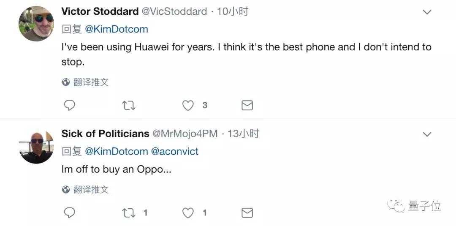The height and width of the screenshot is (226, 456).
Task: Retweet the Oppo tweet
Action: [x=128, y=212]
